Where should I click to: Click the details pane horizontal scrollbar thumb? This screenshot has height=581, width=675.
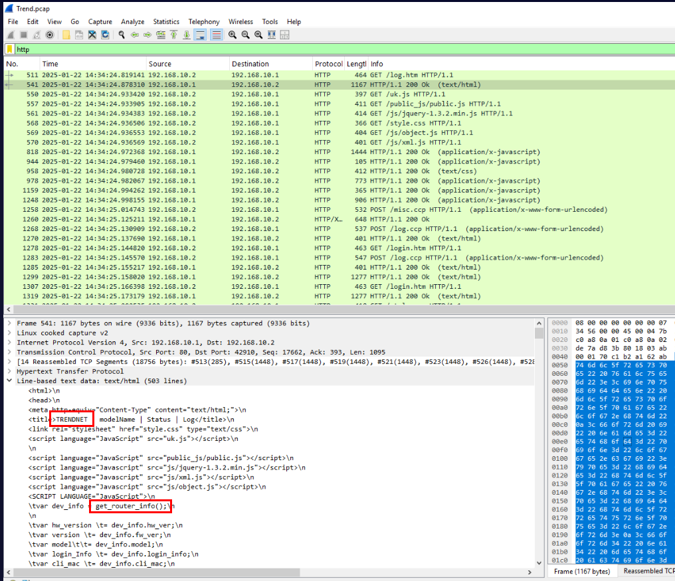[x=156, y=572]
